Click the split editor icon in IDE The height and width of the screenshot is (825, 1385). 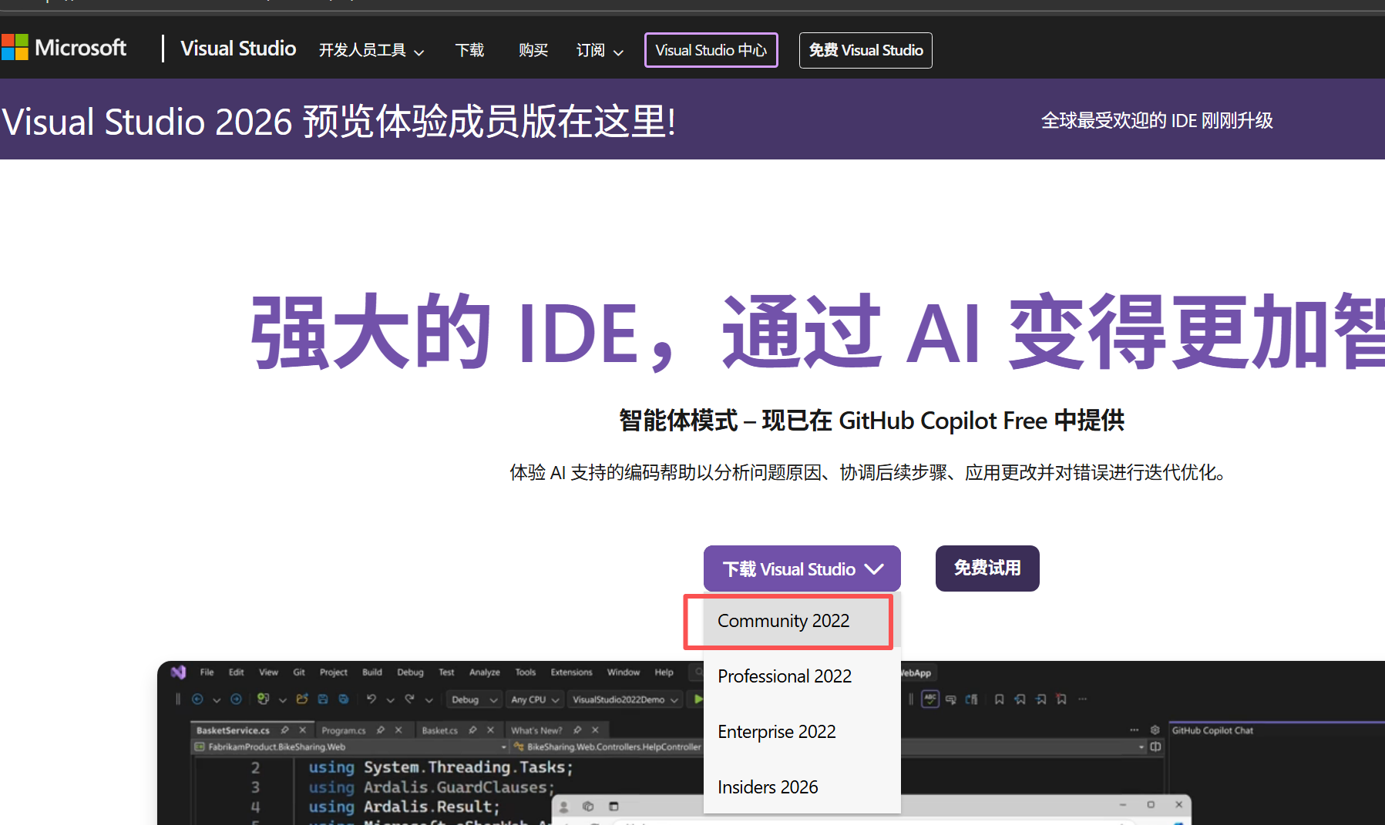[1155, 746]
